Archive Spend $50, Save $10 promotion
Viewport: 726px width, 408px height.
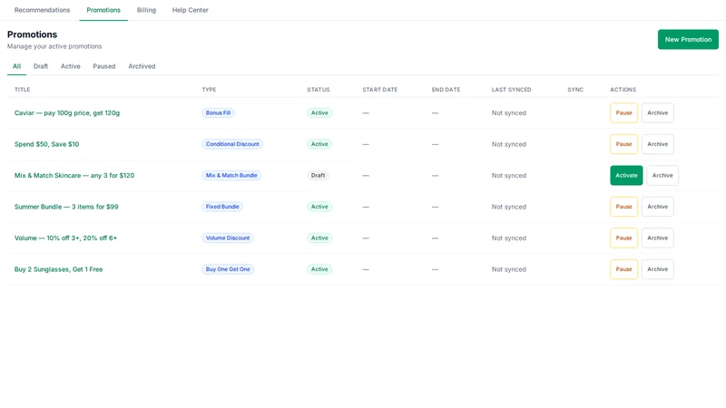[x=657, y=144]
